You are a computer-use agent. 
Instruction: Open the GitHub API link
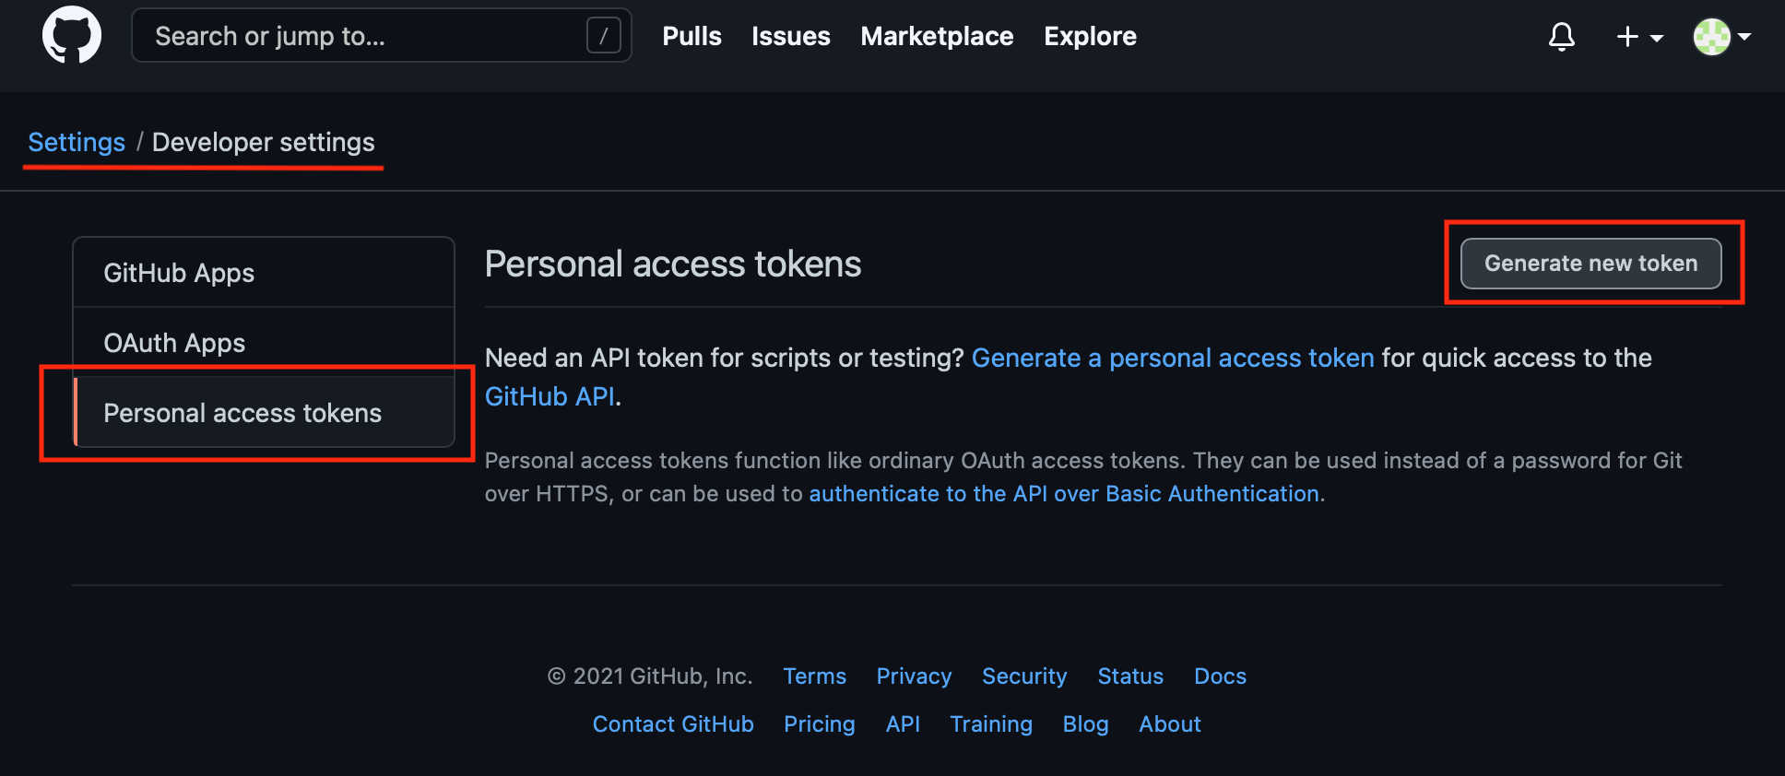(550, 396)
